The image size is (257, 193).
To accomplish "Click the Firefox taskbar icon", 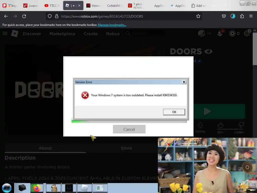I will click(x=37, y=188).
